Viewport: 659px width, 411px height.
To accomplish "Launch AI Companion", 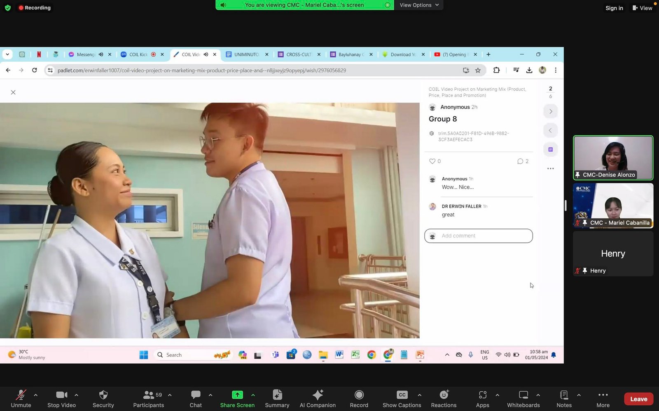I will pyautogui.click(x=318, y=399).
